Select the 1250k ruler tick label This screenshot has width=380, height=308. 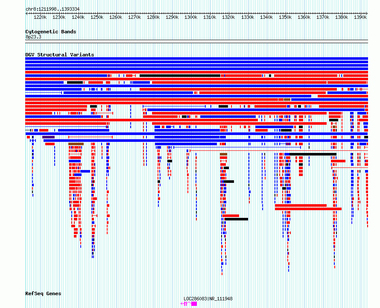click(x=96, y=17)
